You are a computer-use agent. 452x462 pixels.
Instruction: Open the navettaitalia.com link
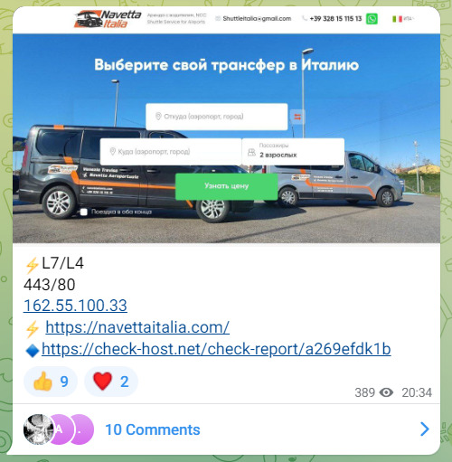coord(137,327)
